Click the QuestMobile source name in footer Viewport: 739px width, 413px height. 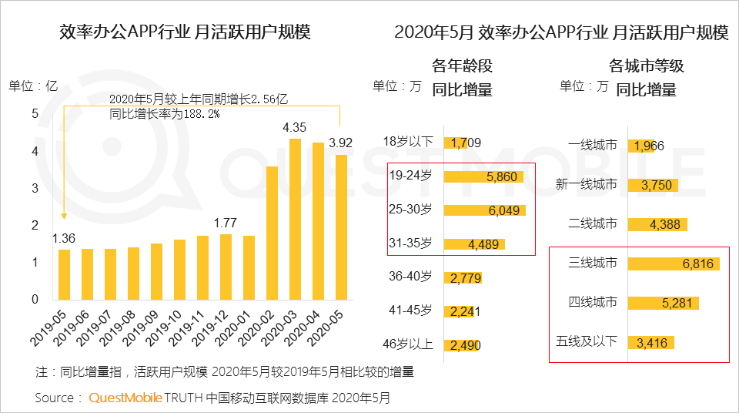tap(125, 398)
